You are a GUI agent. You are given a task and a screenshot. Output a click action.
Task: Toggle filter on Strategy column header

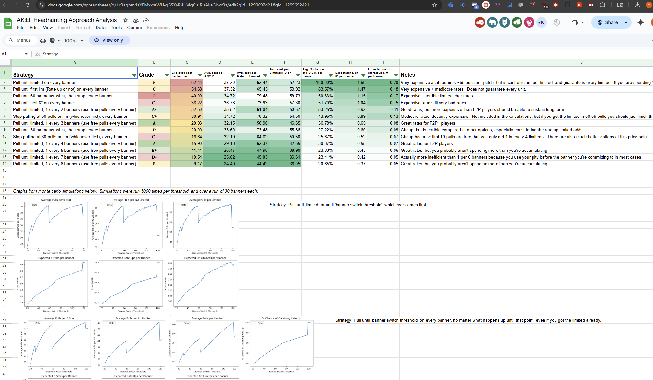click(x=134, y=75)
